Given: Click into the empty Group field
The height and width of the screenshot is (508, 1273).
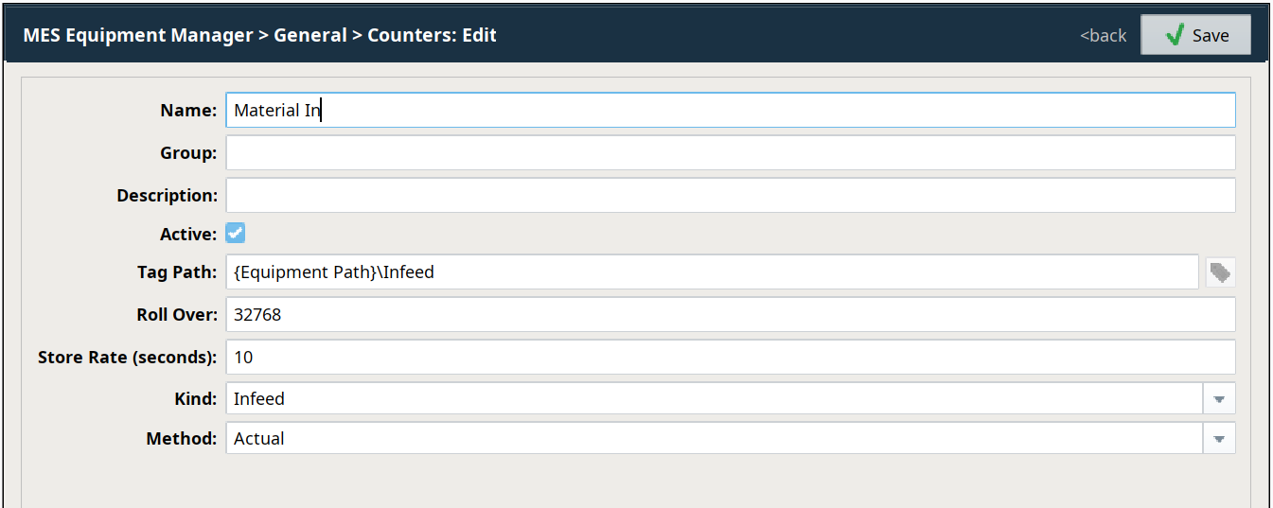Looking at the screenshot, I should coord(729,152).
